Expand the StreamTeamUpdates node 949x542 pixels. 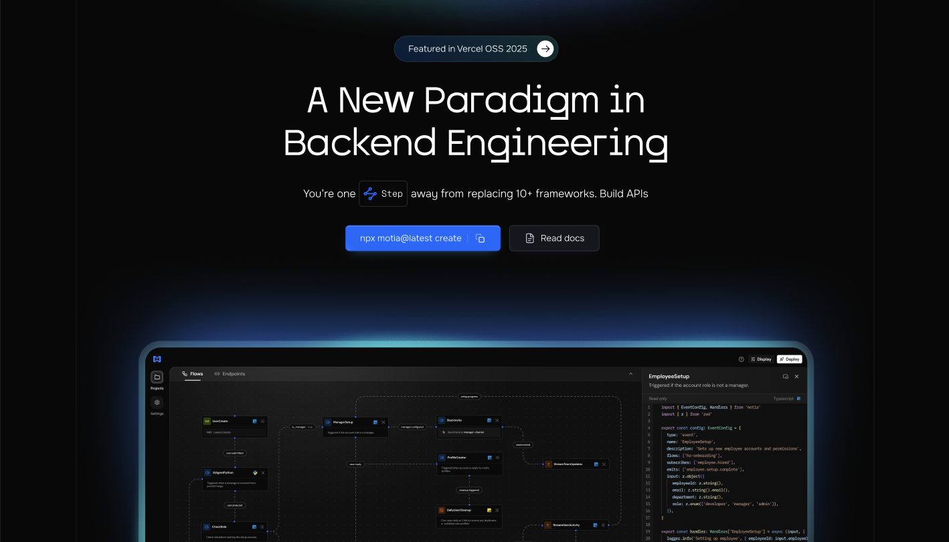coord(604,464)
